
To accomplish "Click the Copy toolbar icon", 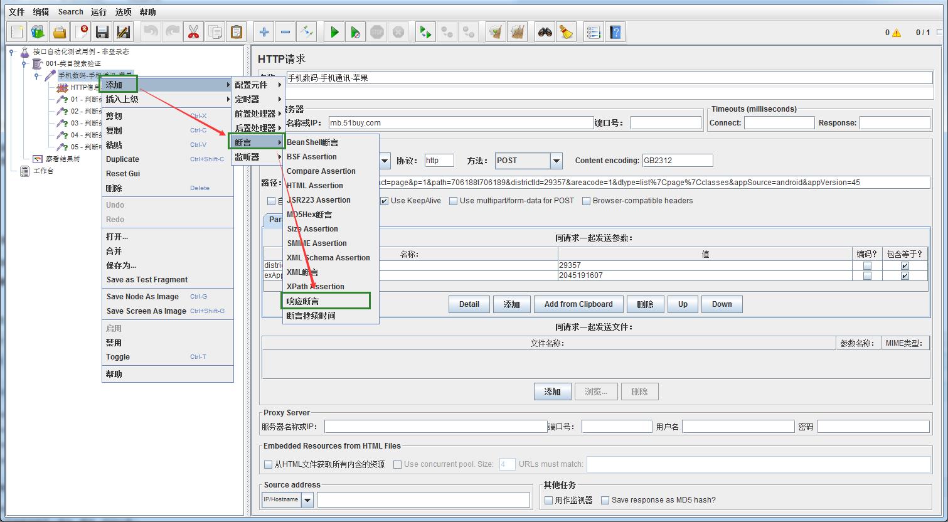I will (x=215, y=32).
